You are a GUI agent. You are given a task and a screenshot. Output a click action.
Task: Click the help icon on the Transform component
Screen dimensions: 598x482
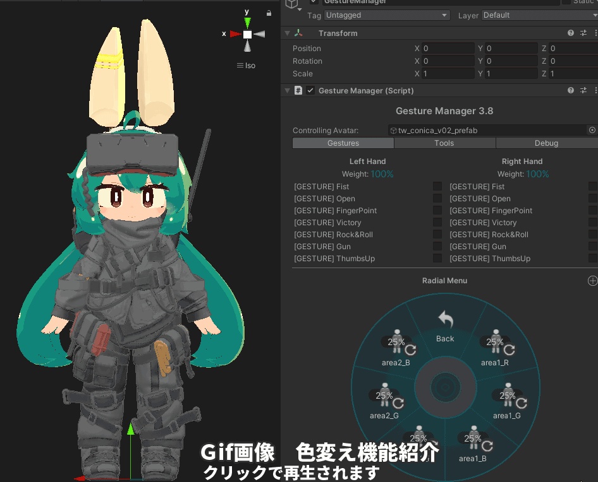pos(571,33)
